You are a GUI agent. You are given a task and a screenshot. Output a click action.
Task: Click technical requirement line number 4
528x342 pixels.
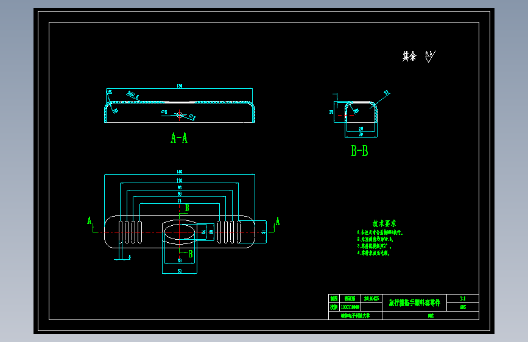374,253
